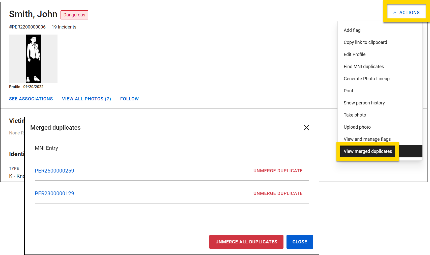This screenshot has height=255, width=430.
Task: Open SEE ASSOCIATIONS link
Action: (x=31, y=99)
